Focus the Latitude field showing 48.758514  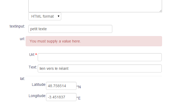click(61, 86)
